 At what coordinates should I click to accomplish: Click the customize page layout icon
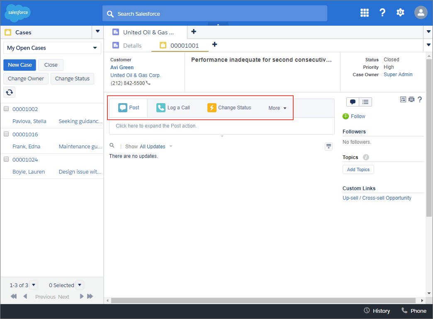tap(403, 99)
